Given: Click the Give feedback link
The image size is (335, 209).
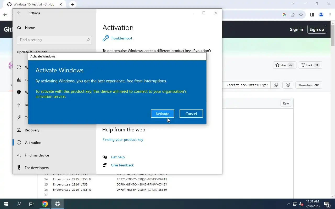Looking at the screenshot, I should 122,165.
